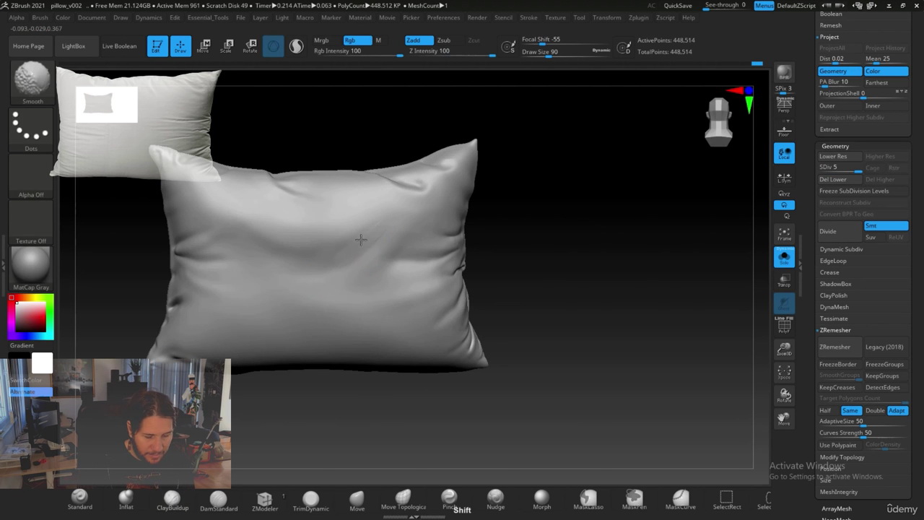Select the DamStandard brush
The image size is (924, 520).
[218, 499]
